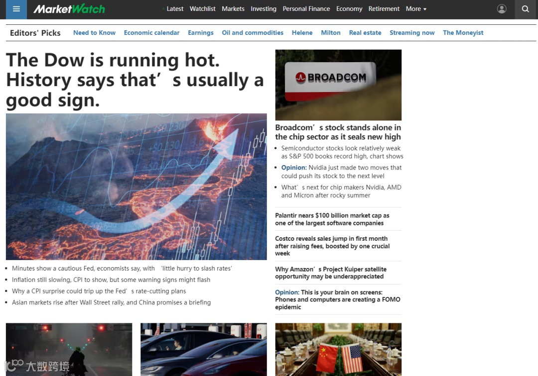The height and width of the screenshot is (376, 538).
Task: Open What's next for chip makers story
Action: tap(341, 191)
